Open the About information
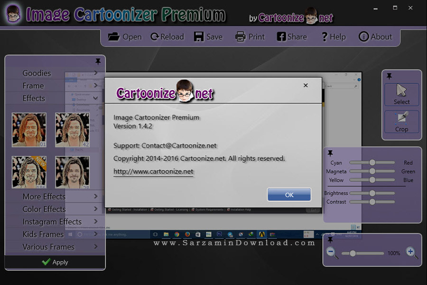The height and width of the screenshot is (285, 427). click(x=375, y=36)
